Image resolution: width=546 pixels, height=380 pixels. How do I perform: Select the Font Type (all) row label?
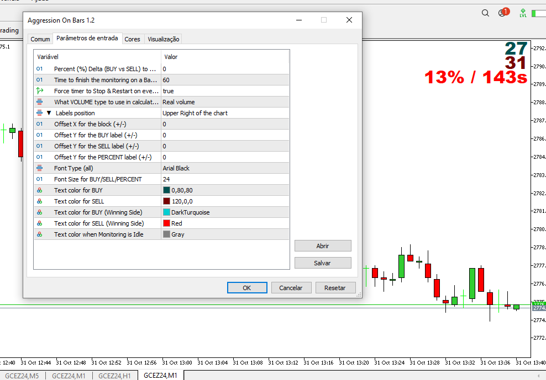73,168
